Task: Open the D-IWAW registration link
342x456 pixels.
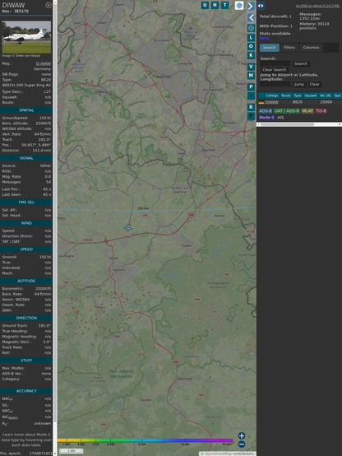Action: pyautogui.click(x=44, y=63)
